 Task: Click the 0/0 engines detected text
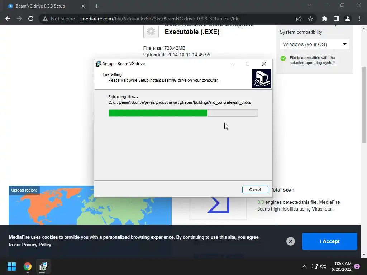pyautogui.click(x=299, y=206)
